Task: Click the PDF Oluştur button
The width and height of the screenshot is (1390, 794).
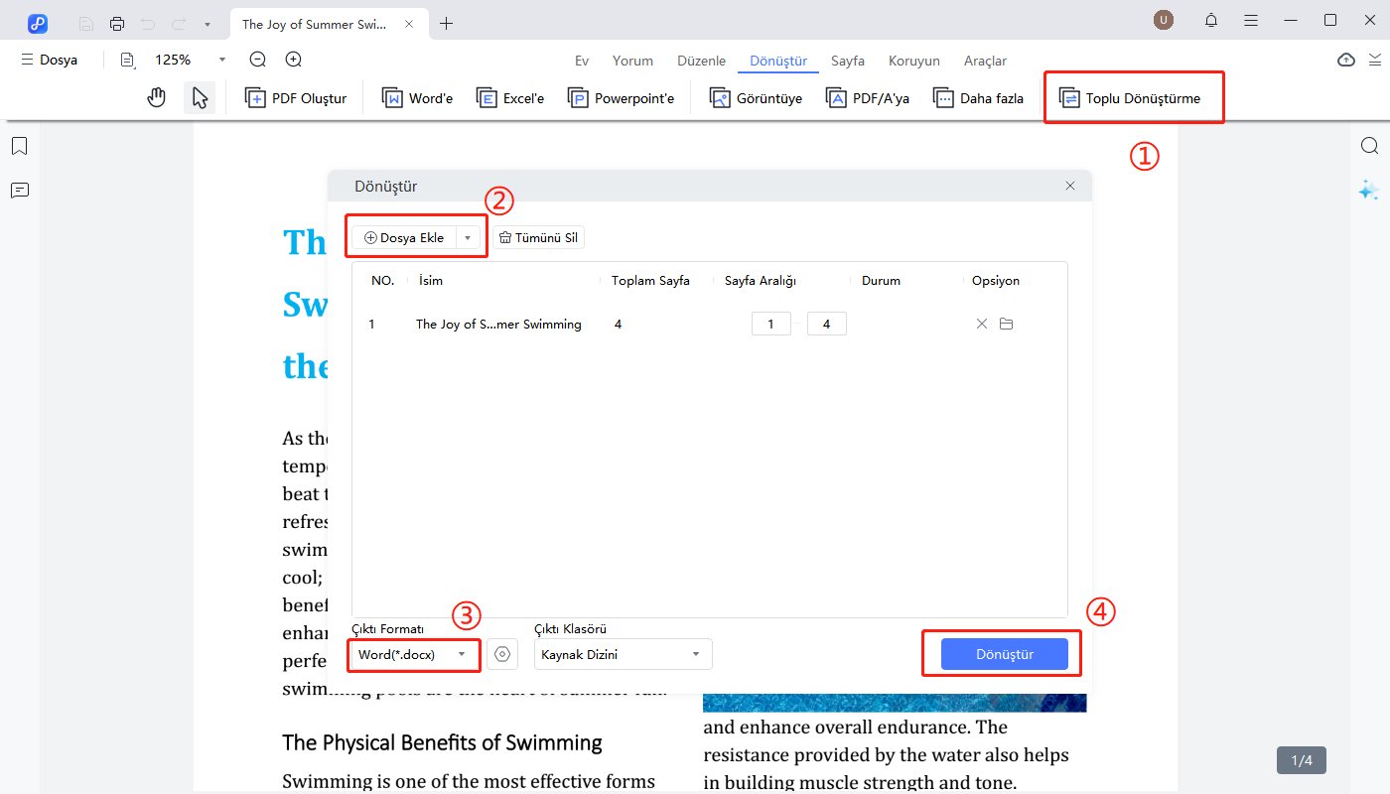Action: [296, 98]
